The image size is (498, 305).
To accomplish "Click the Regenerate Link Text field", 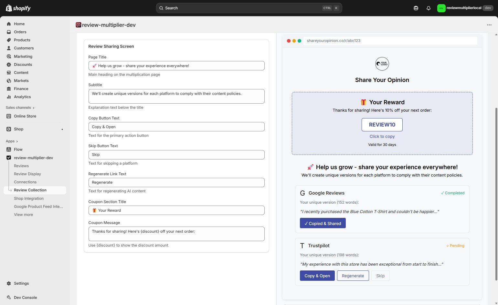I will pyautogui.click(x=176, y=182).
